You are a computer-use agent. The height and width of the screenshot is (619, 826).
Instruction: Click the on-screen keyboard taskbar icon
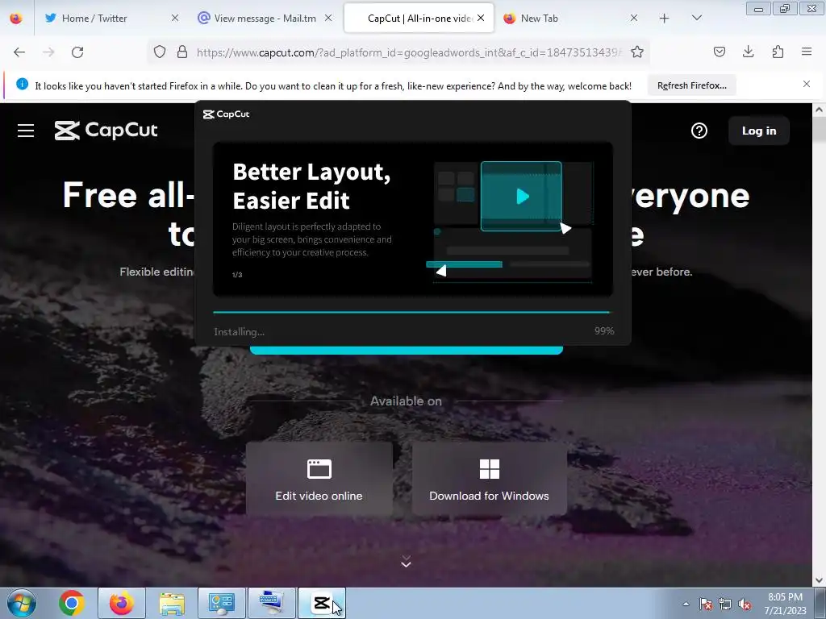point(272,603)
